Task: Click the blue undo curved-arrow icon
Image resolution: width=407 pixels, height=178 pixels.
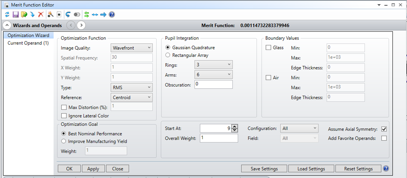Action: tap(68, 15)
